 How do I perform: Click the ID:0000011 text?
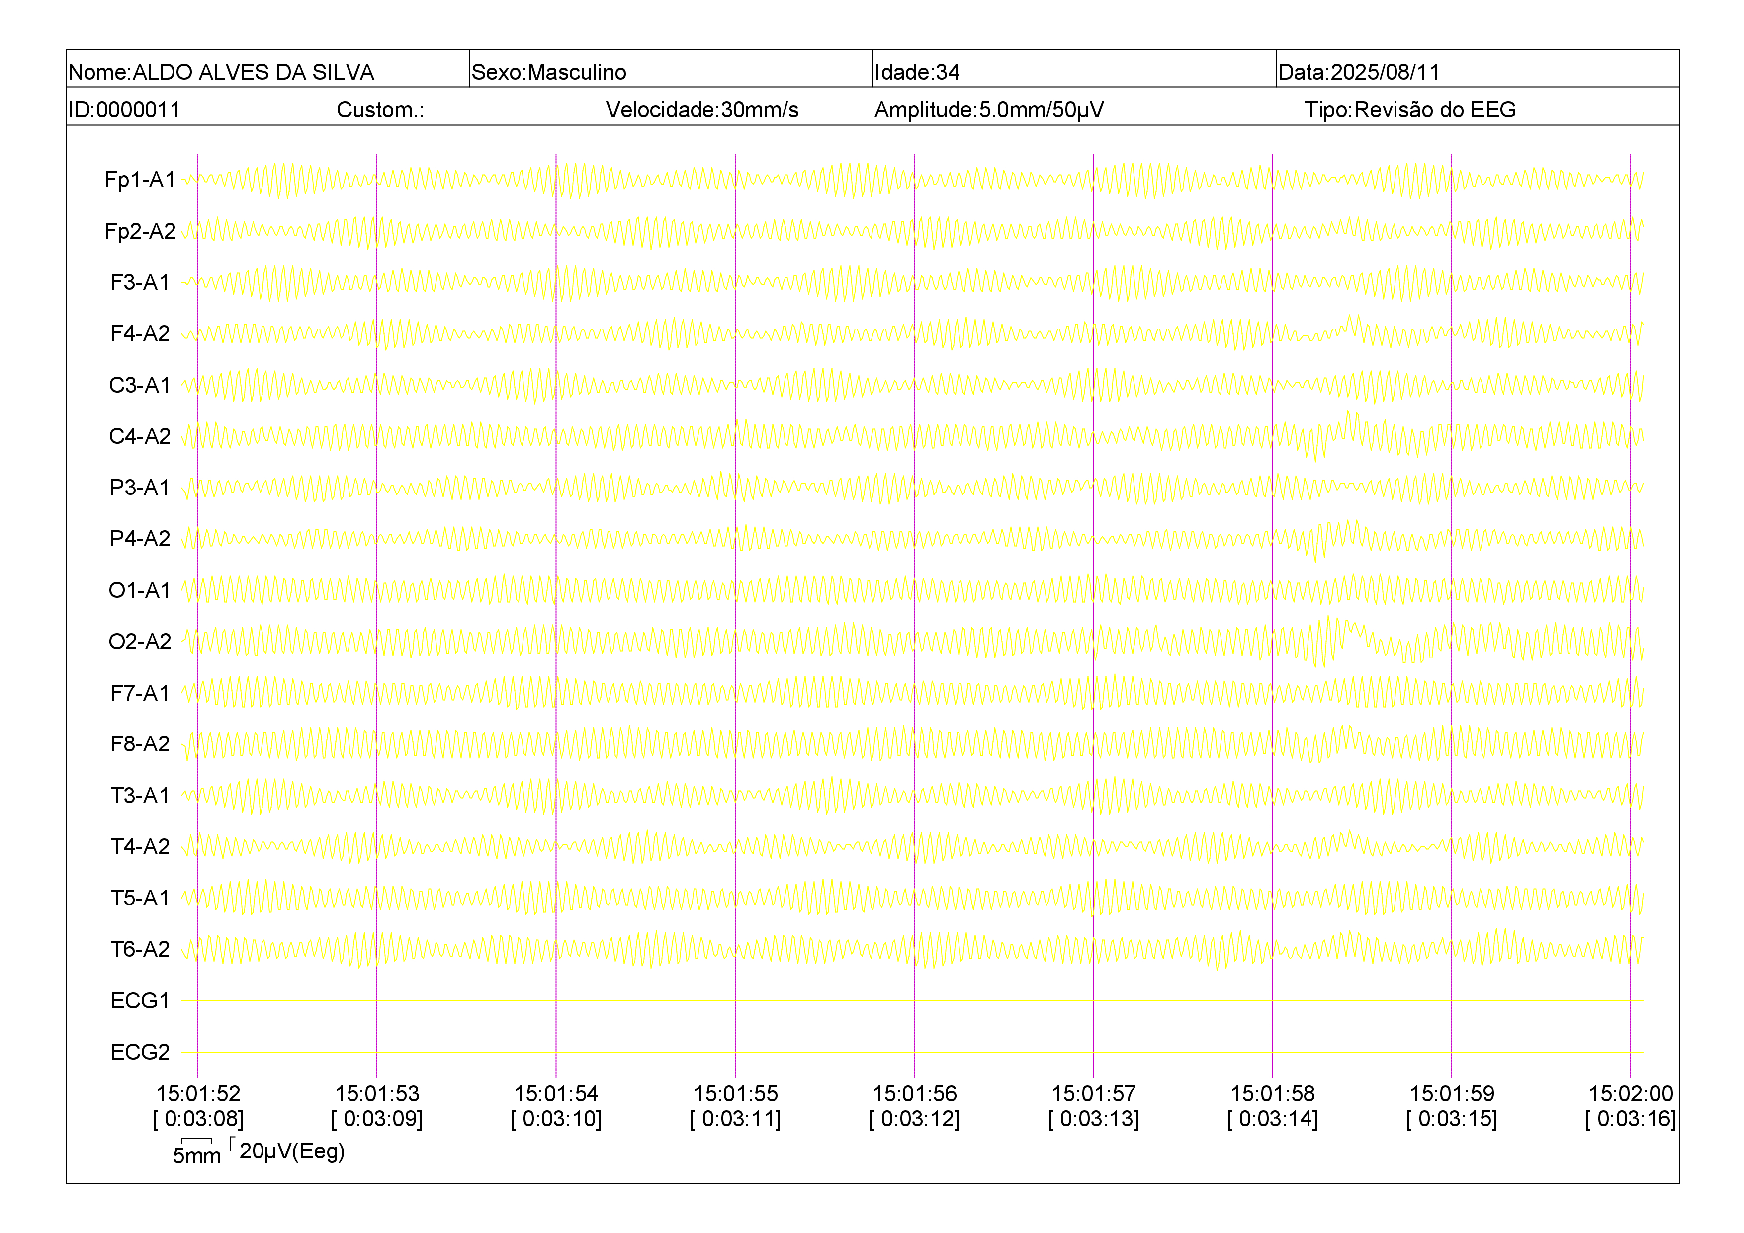click(124, 110)
